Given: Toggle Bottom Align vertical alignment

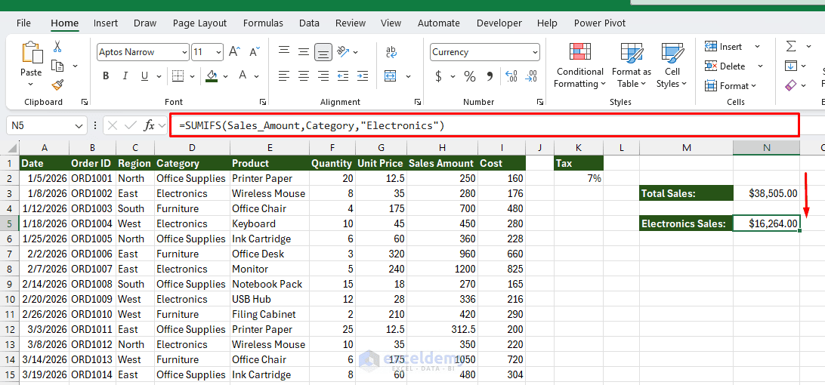Looking at the screenshot, I should (x=323, y=51).
